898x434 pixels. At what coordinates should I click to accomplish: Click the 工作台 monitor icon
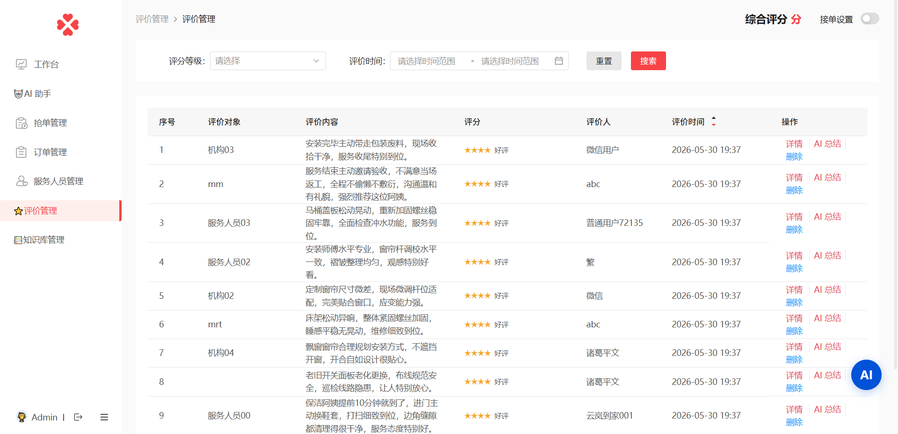pyautogui.click(x=21, y=65)
